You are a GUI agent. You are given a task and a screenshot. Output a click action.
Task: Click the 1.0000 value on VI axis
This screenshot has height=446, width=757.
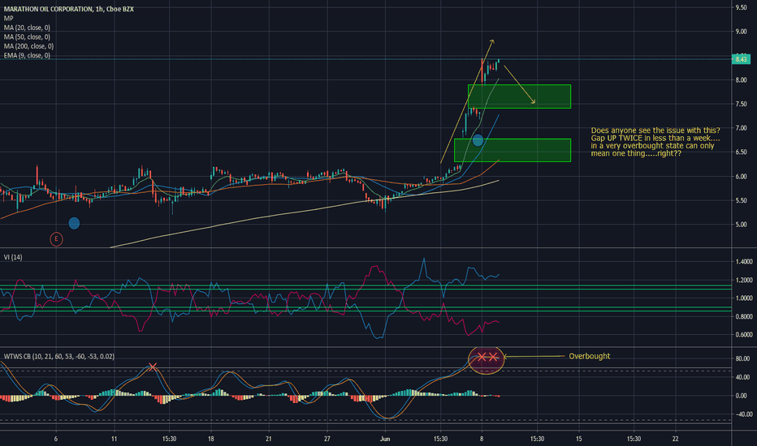743,298
